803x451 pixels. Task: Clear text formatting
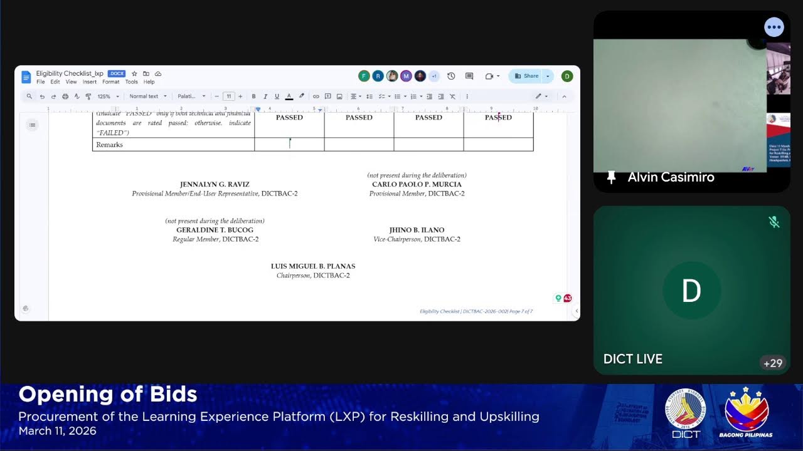click(x=452, y=96)
